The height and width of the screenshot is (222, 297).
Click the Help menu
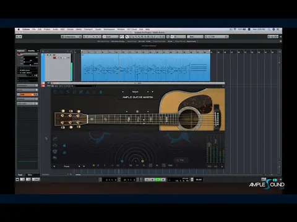pos(147,30)
